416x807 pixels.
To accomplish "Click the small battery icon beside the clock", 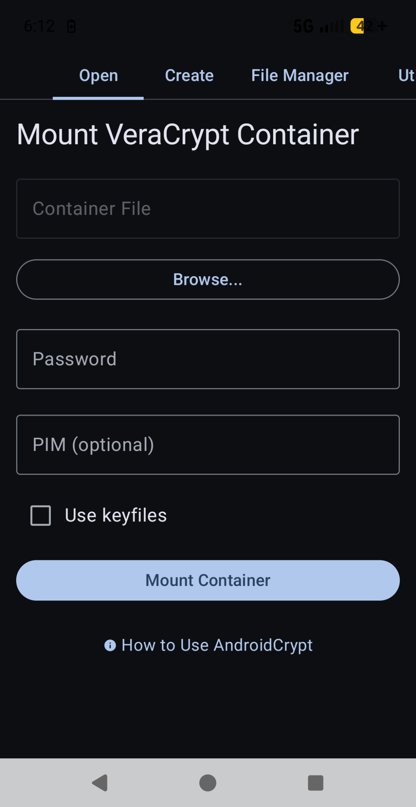I will tap(71, 26).
